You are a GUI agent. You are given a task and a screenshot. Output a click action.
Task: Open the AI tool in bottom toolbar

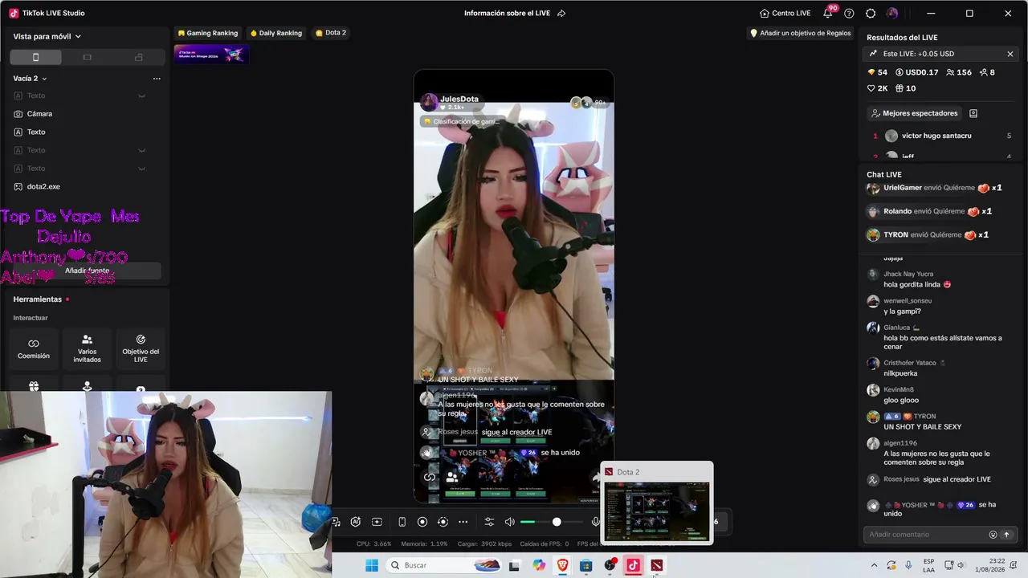click(356, 522)
